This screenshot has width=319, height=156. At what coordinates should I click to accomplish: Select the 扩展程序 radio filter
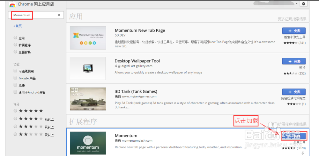tap(15, 45)
